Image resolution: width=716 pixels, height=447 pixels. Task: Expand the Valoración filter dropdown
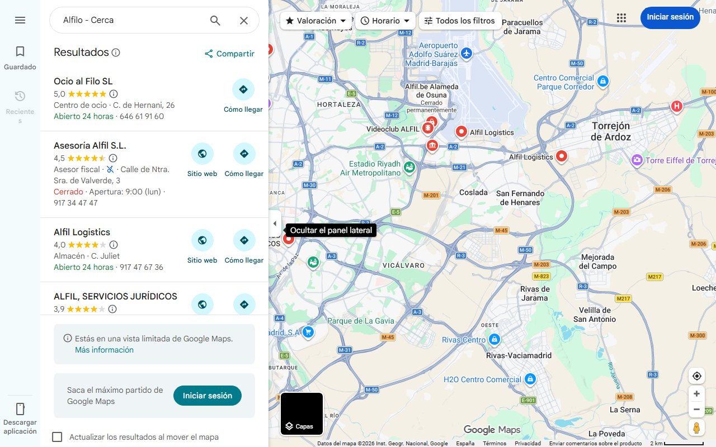[316, 21]
